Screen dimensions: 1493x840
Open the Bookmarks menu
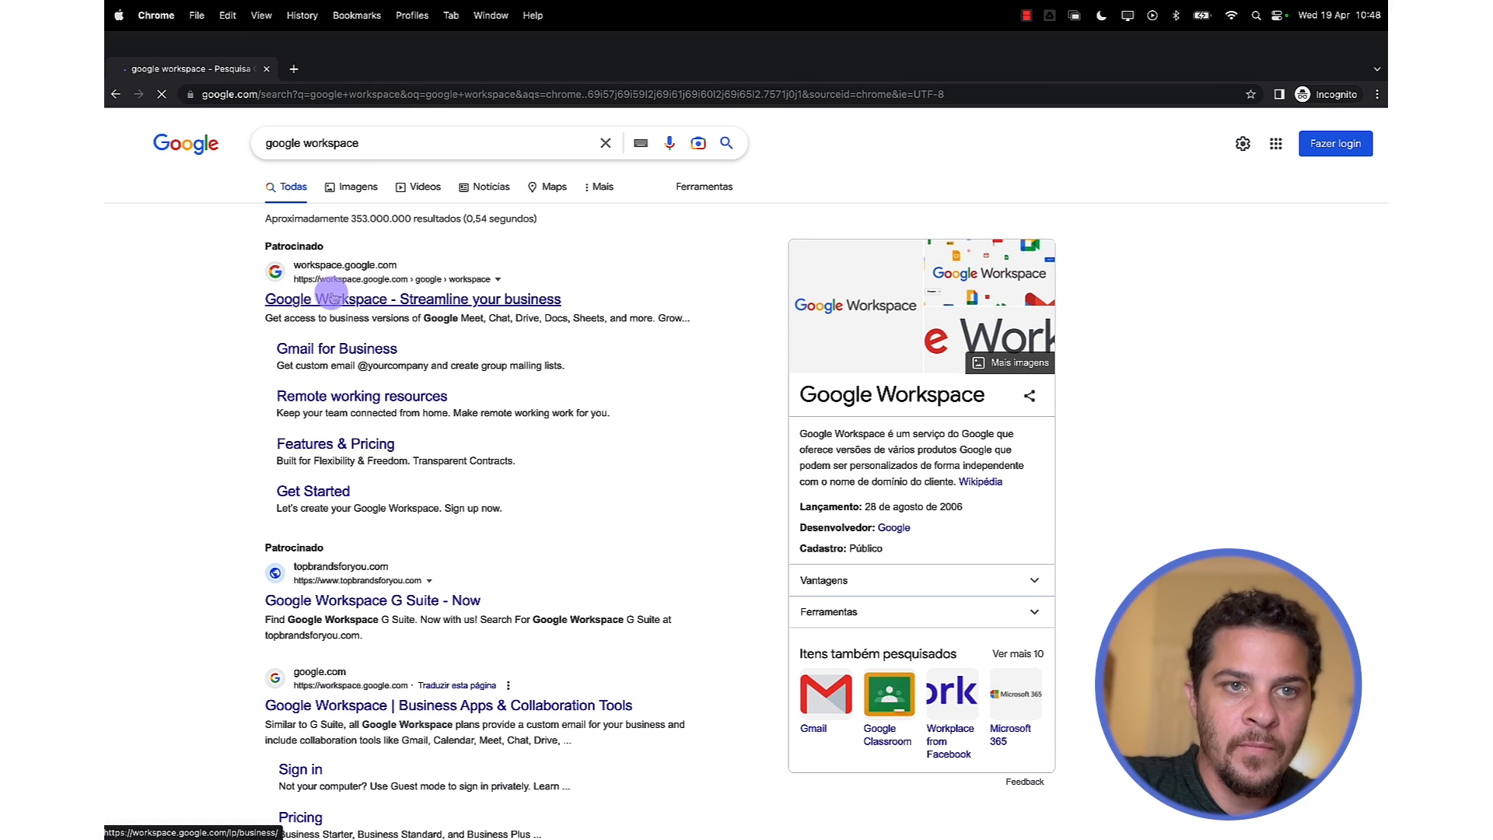(357, 15)
